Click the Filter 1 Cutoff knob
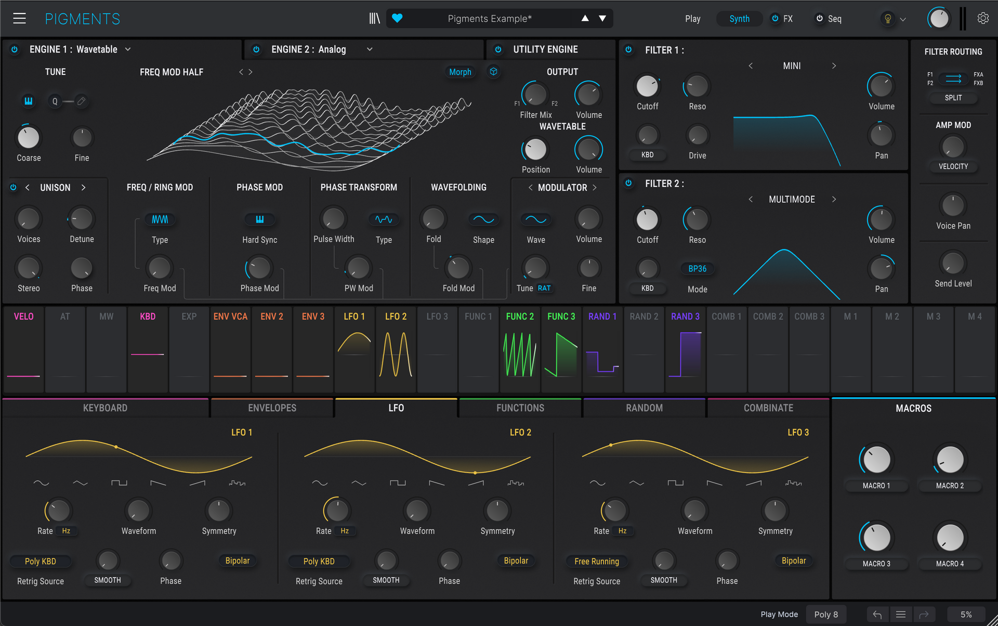The height and width of the screenshot is (626, 998). point(647,86)
